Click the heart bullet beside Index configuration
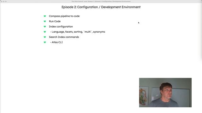Viewport: 202px width, 113px height. tap(45, 27)
